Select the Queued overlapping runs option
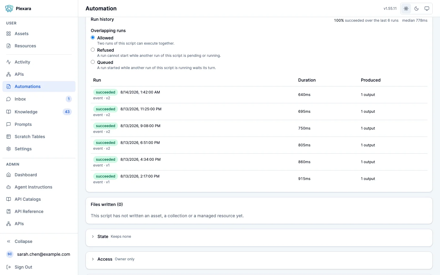440x275 pixels. pyautogui.click(x=93, y=62)
